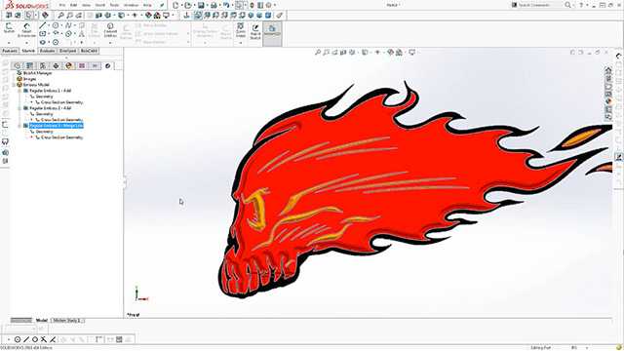Collapse the Emboss Model tree node

point(14,85)
